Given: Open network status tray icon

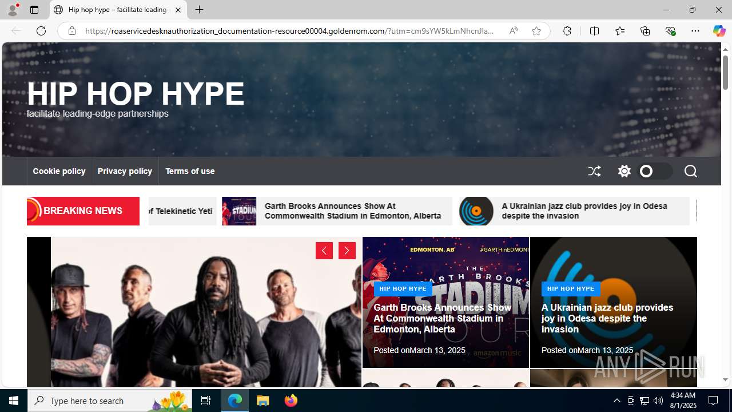Looking at the screenshot, I should (x=645, y=401).
